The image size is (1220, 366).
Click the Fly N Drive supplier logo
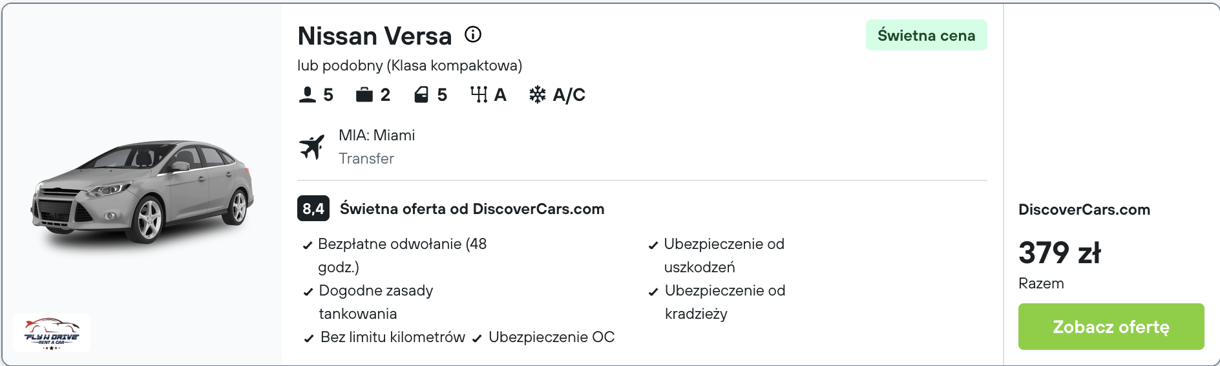52,333
